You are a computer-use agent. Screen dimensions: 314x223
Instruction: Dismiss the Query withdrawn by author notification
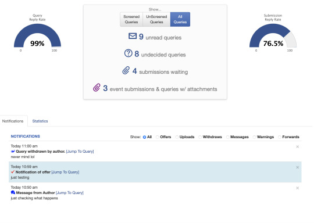click(x=297, y=147)
